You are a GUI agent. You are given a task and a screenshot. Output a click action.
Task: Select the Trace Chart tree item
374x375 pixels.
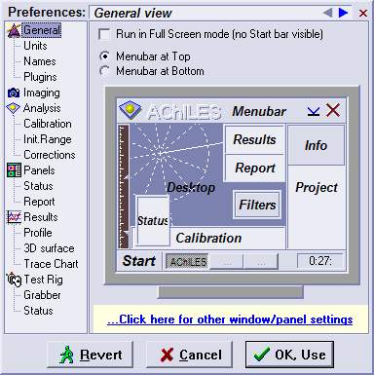tap(51, 264)
